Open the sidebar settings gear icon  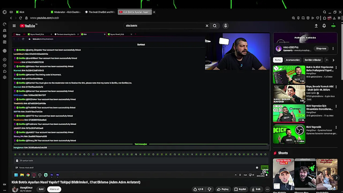click(5, 77)
